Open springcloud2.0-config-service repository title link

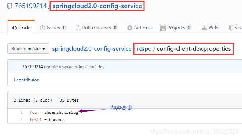[x=97, y=6]
